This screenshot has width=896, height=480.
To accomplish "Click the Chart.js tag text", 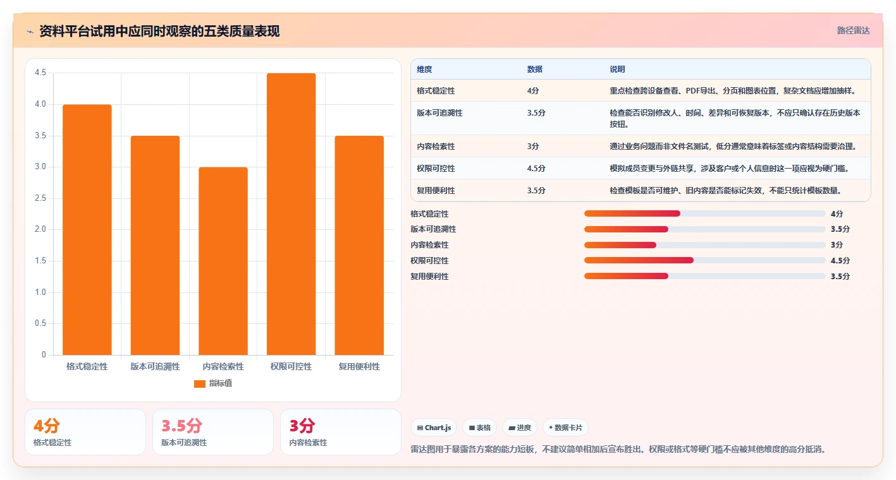I will (x=438, y=428).
